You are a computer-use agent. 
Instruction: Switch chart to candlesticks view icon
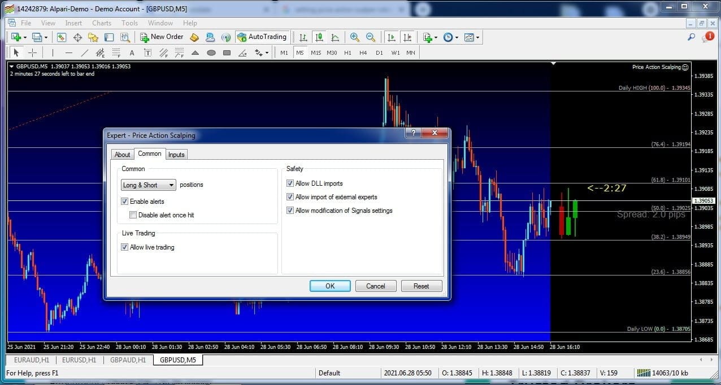pos(319,37)
